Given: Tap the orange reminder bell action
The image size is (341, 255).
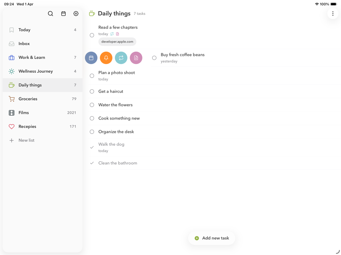Looking at the screenshot, I should 106,58.
